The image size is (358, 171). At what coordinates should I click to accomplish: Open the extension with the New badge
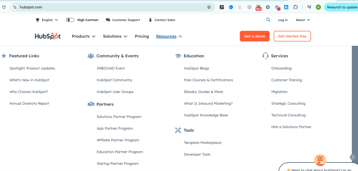click(x=259, y=7)
